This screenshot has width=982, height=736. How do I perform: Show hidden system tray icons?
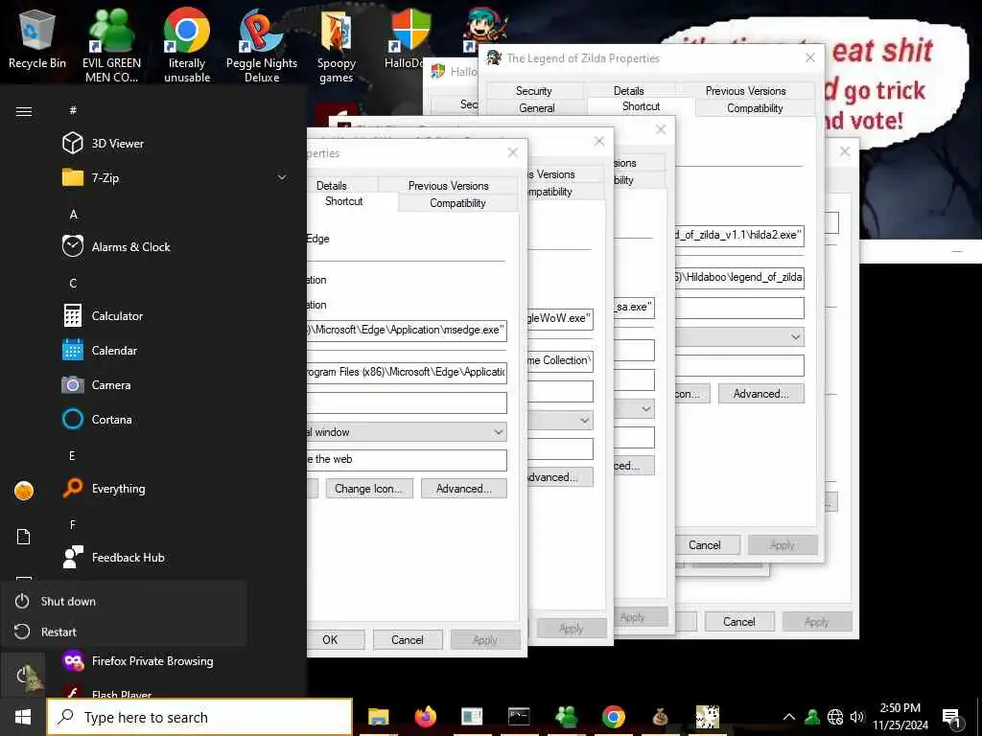pyautogui.click(x=789, y=717)
